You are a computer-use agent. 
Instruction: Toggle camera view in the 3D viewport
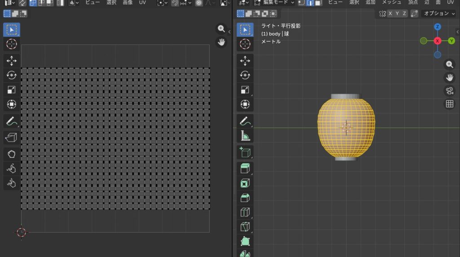[449, 91]
